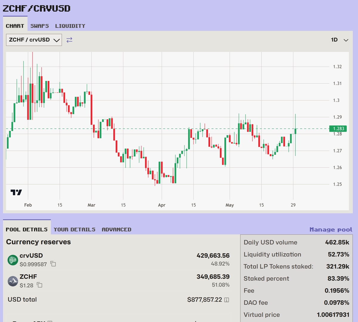Open the Manage pool link

pyautogui.click(x=331, y=229)
